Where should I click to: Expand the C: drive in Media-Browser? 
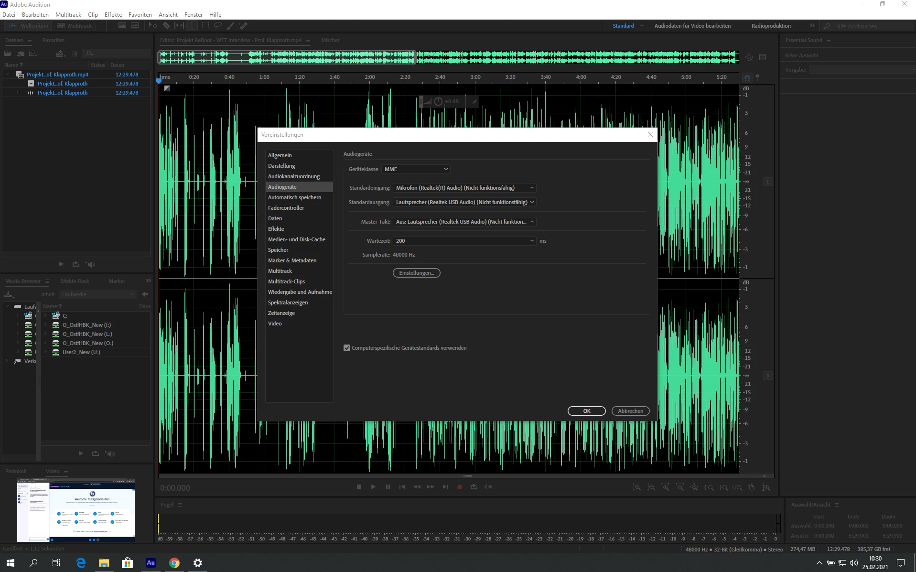[45, 315]
